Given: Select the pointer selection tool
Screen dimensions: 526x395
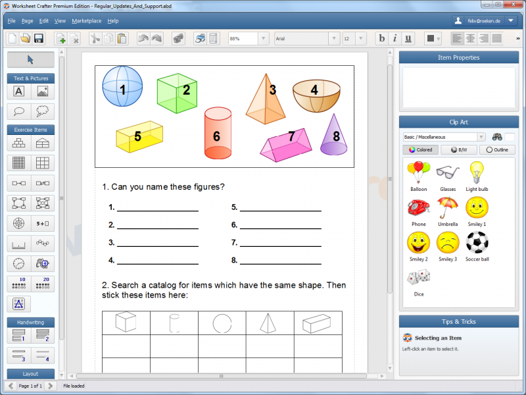Looking at the screenshot, I should (x=30, y=60).
